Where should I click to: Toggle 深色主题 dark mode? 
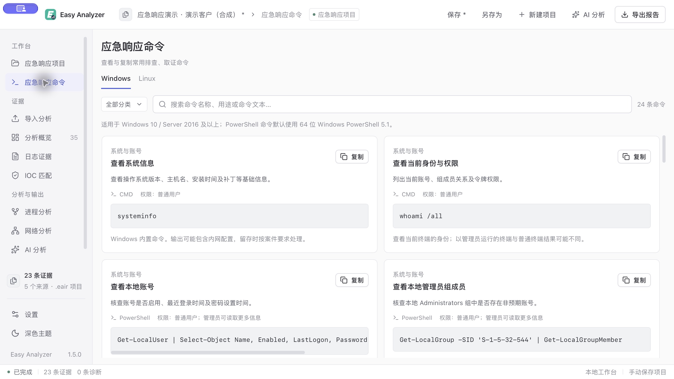(x=44, y=333)
